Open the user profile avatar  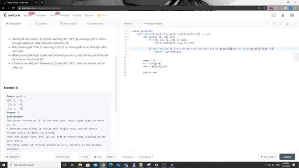point(292,15)
